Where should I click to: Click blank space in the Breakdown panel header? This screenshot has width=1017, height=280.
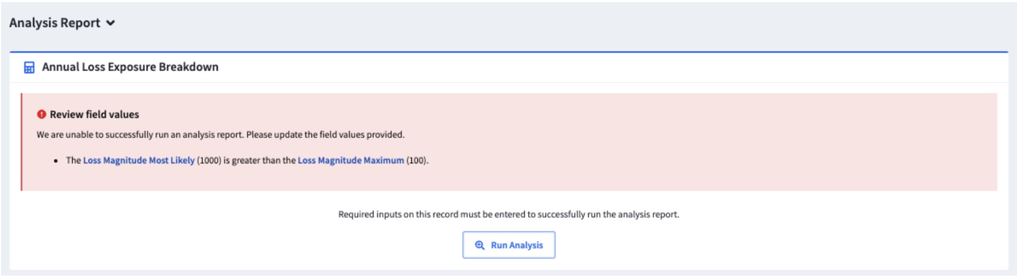(x=597, y=67)
